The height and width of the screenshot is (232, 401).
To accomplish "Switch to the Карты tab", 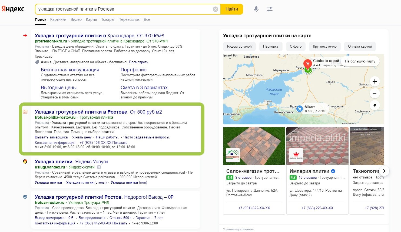I will point(91,19).
